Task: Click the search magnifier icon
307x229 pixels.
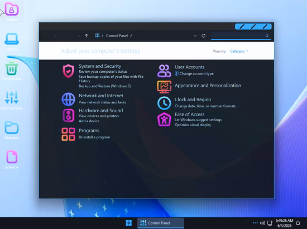Action: pos(267,36)
